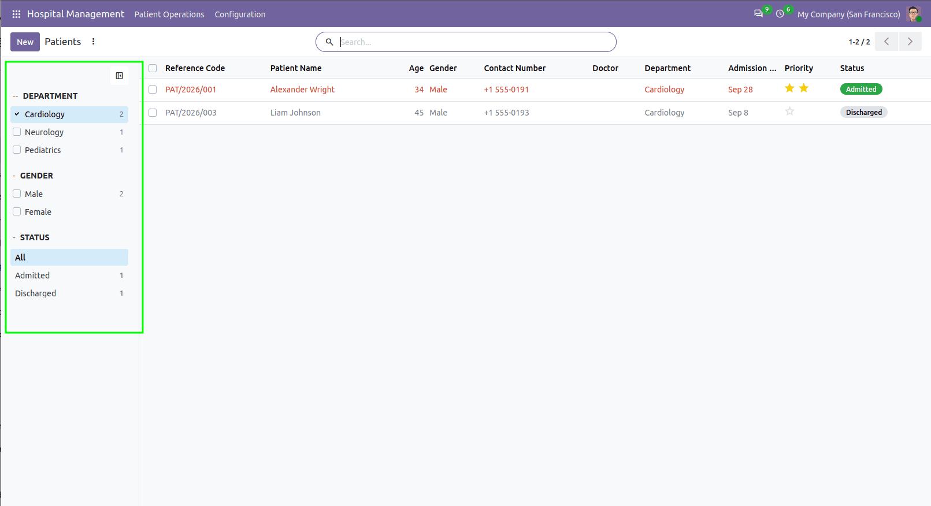Collapse the filter side panel icon

coord(119,76)
